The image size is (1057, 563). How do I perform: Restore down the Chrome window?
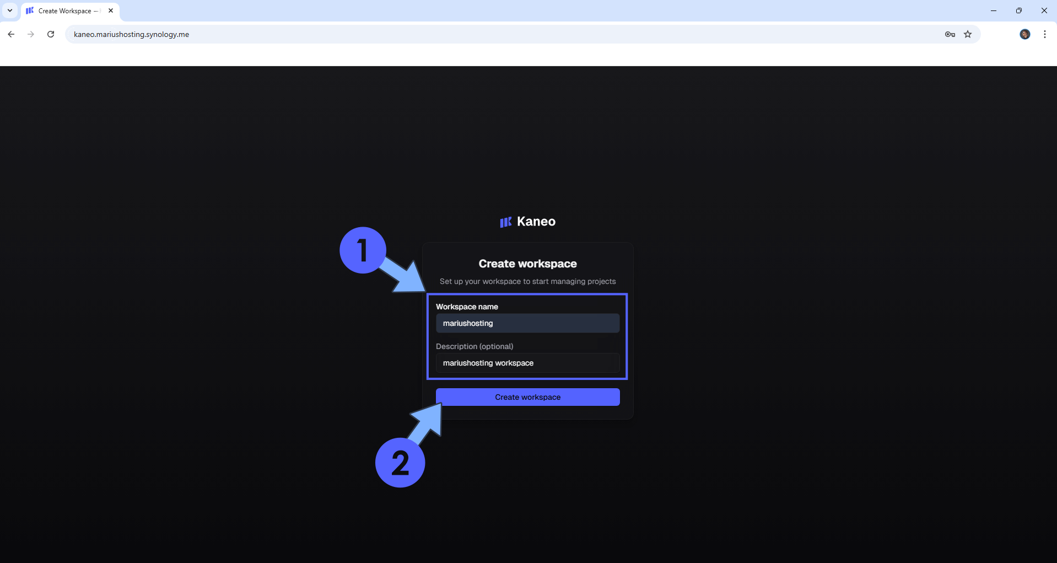pyautogui.click(x=1018, y=10)
